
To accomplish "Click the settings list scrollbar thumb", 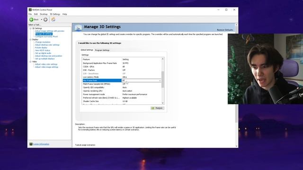I will click(163, 79).
